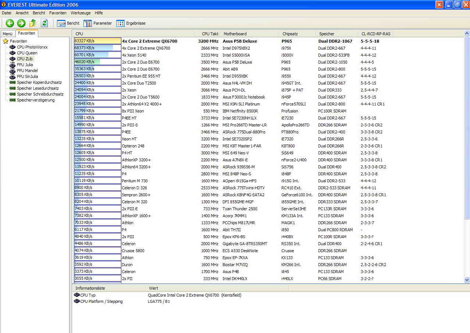Open the Favoriten menu in menu bar
The width and height of the screenshot is (470, 333).
(58, 13)
